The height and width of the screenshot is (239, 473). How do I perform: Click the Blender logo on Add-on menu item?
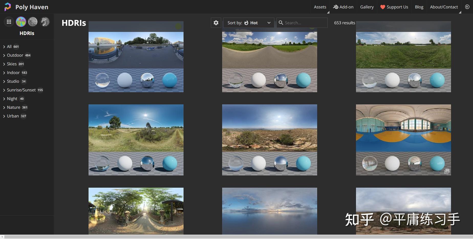(x=336, y=7)
